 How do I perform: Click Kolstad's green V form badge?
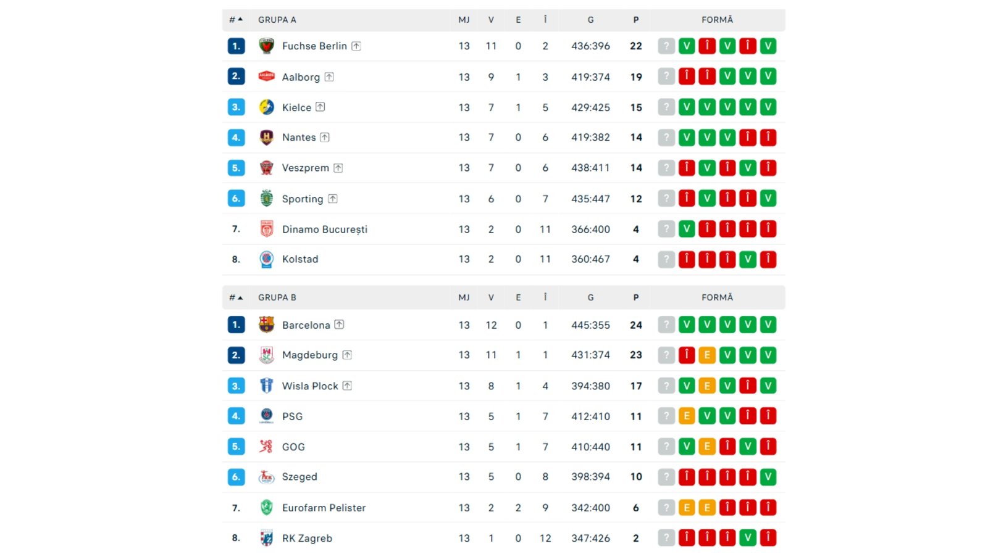click(747, 259)
